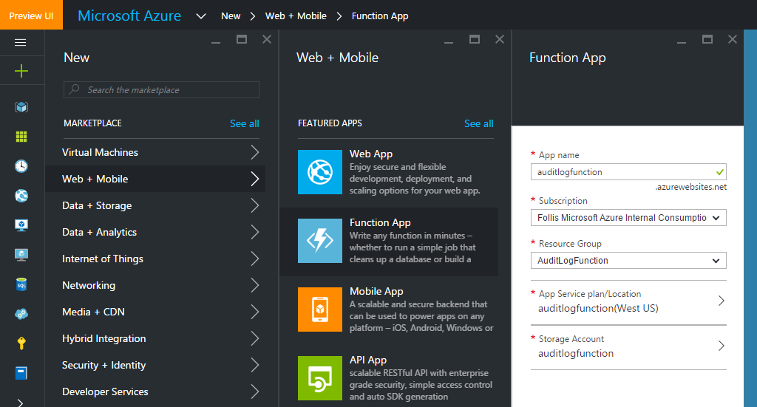Click the .azurewebsites.net suffix text

tap(691, 187)
